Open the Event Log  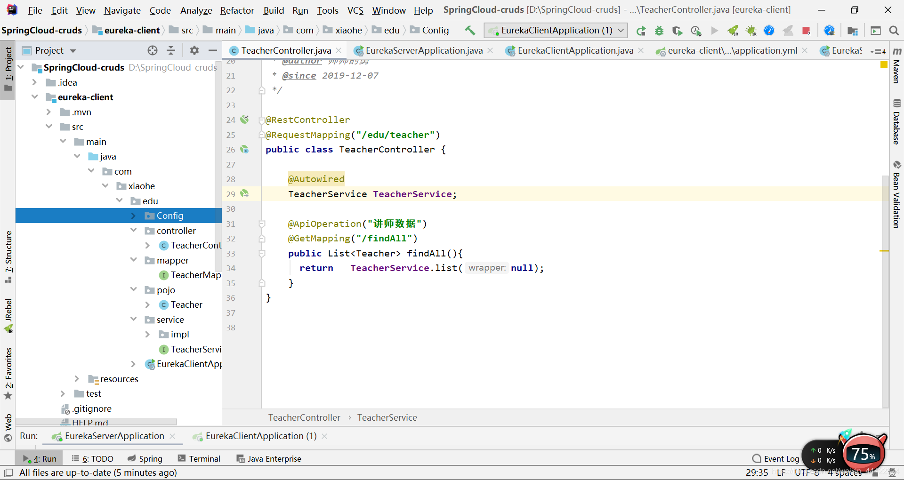click(x=776, y=459)
